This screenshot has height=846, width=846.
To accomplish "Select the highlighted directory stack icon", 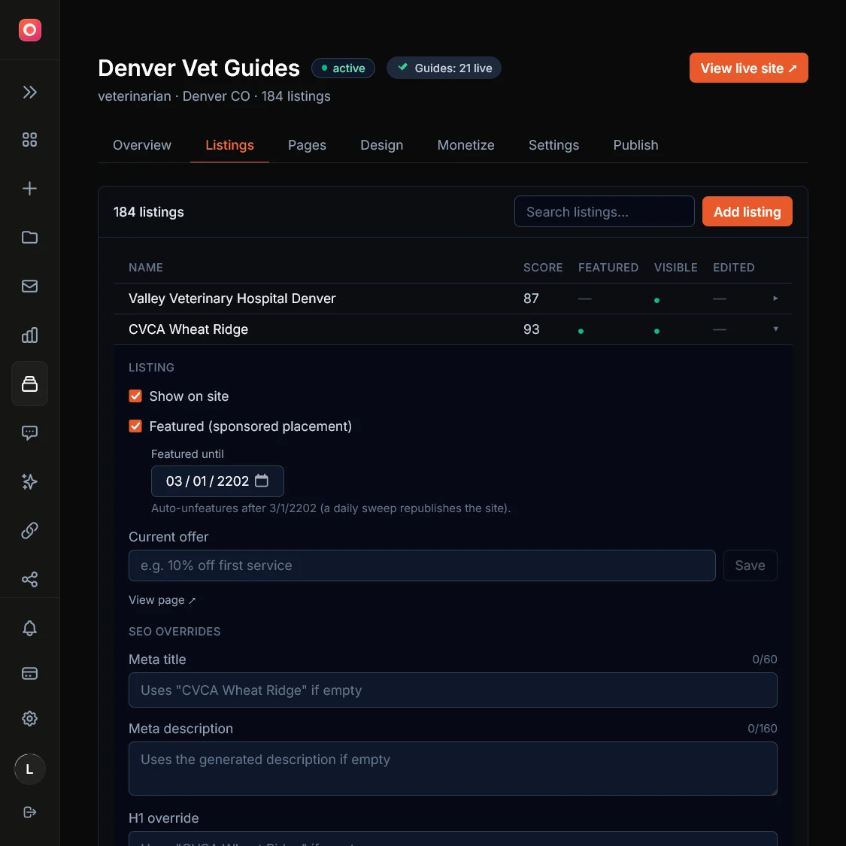I will click(x=29, y=384).
